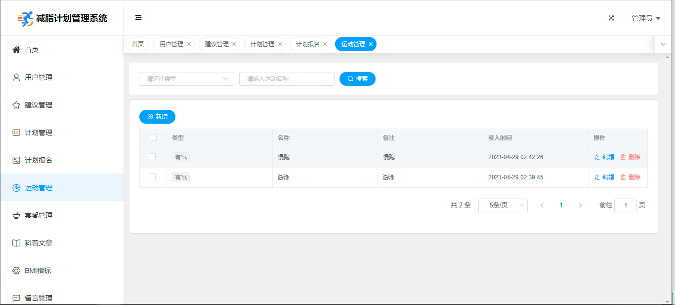
Task: Click the 计划管理 icon in sidebar
Action: coord(16,132)
